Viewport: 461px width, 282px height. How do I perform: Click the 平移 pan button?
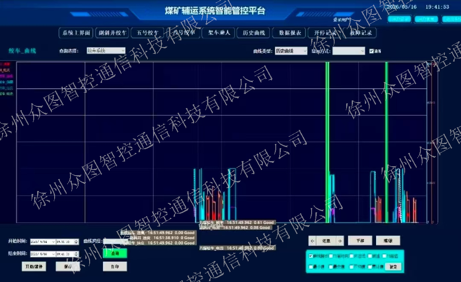[x=360, y=241]
